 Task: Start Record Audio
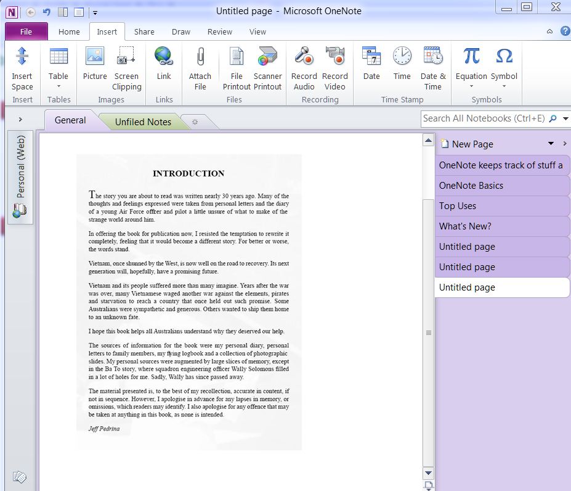(304, 68)
